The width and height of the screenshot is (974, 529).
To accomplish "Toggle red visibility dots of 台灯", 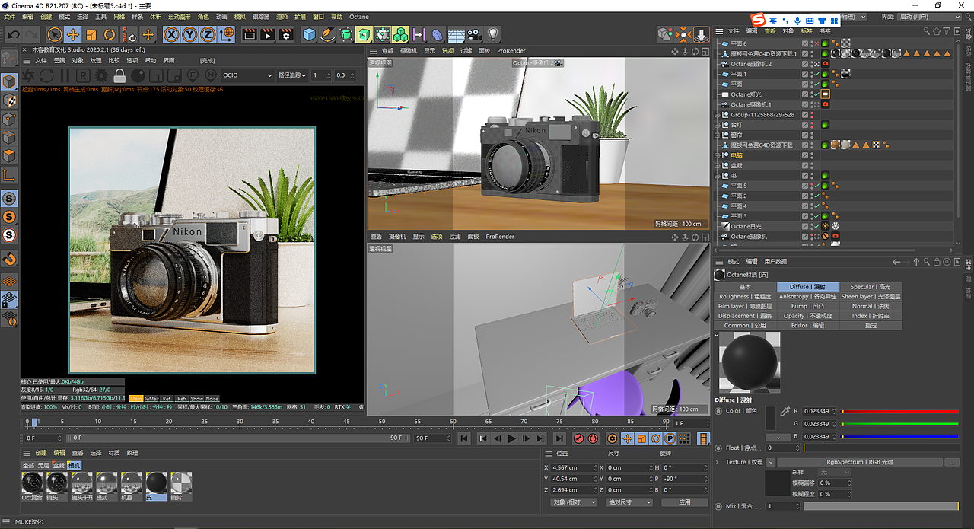I will [x=812, y=125].
